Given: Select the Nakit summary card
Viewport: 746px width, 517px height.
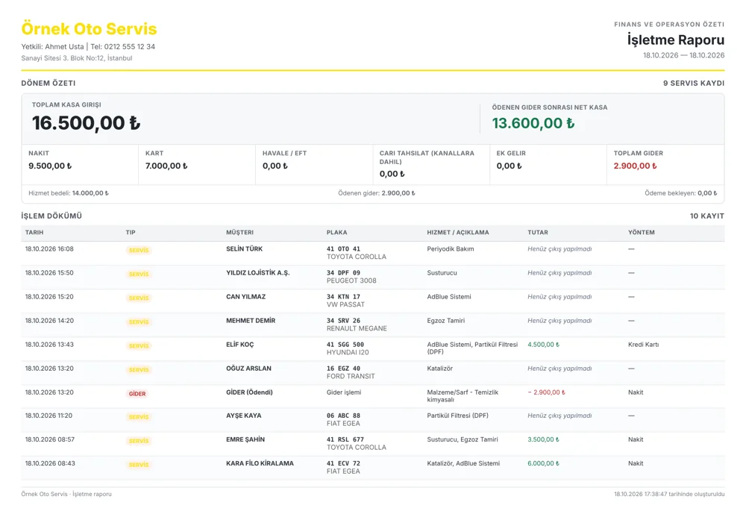Looking at the screenshot, I should click(80, 165).
